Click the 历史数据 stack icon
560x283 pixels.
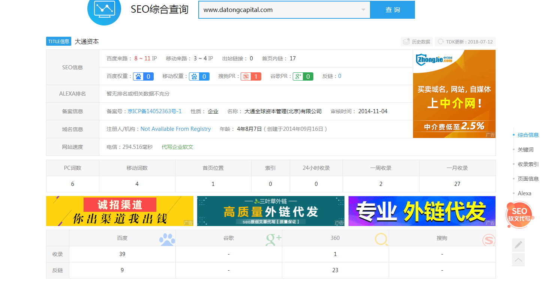406,42
